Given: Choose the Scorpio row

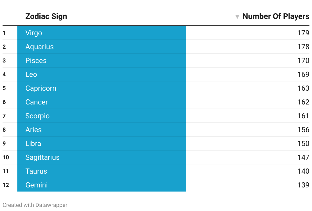Looking at the screenshot, I should point(156,116).
